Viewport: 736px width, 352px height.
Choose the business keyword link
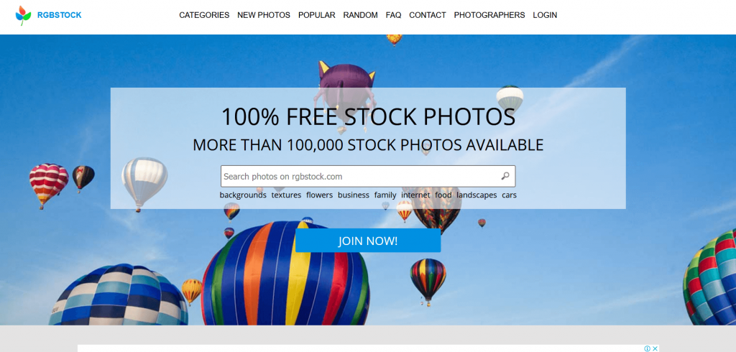click(x=354, y=195)
